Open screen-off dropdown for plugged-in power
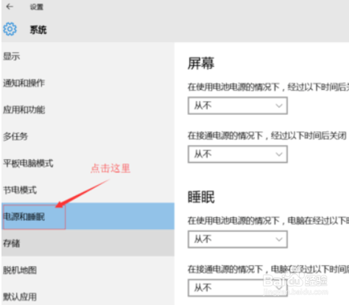The height and width of the screenshot is (305, 349). [x=238, y=154]
